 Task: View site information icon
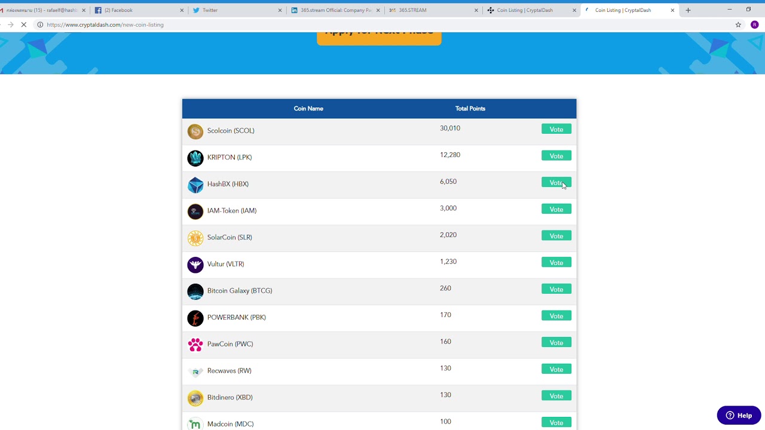coord(40,24)
